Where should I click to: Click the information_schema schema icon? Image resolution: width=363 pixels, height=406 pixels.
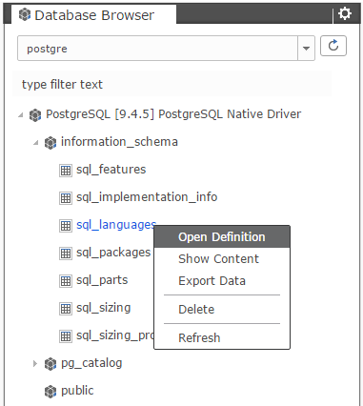point(50,143)
